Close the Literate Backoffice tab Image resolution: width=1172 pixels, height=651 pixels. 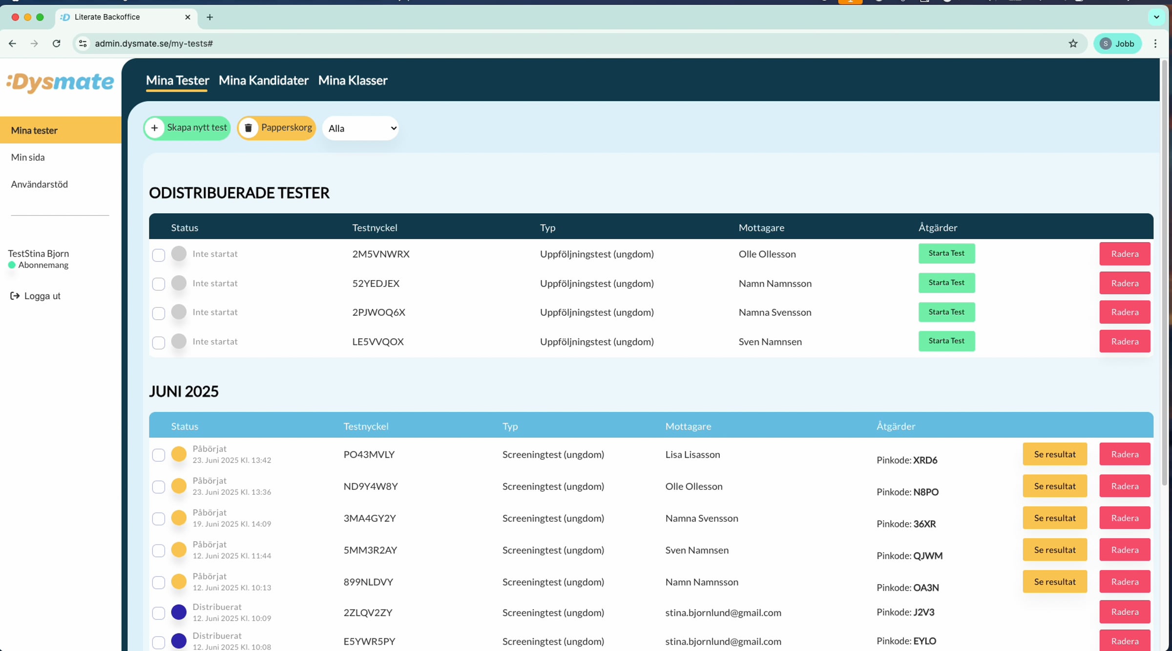pos(188,17)
